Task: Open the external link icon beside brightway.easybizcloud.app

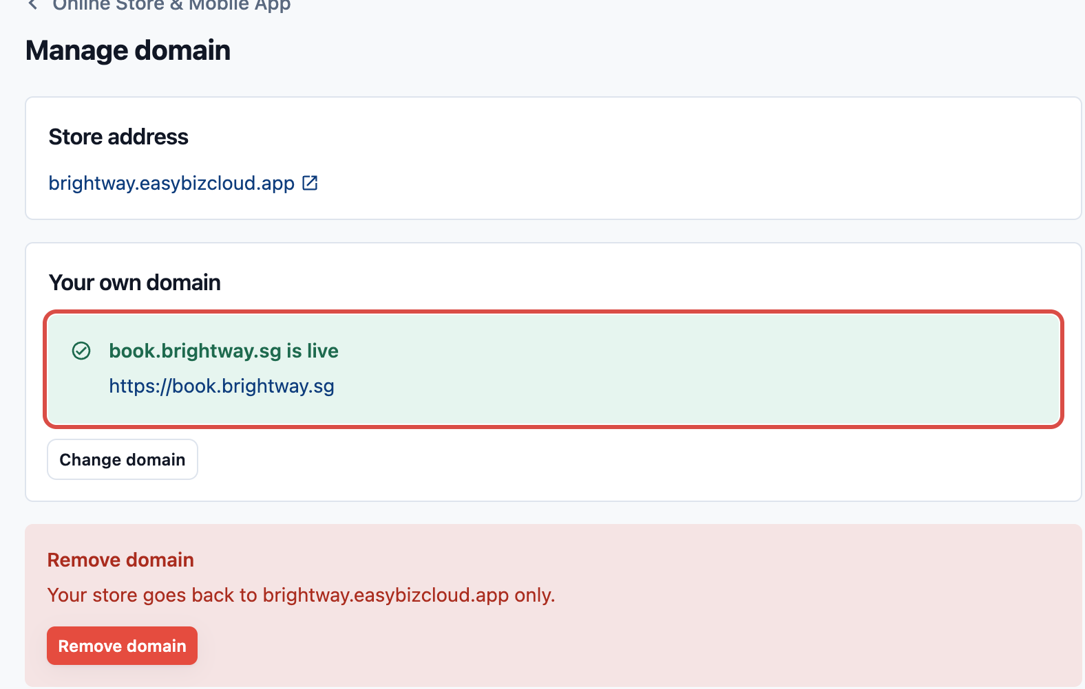Action: click(310, 183)
